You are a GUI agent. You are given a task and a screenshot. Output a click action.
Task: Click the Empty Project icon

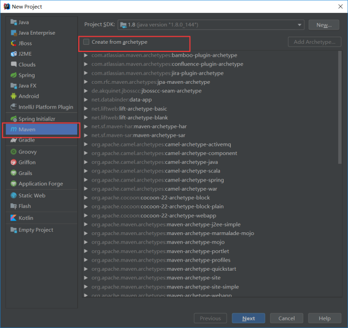point(14,230)
